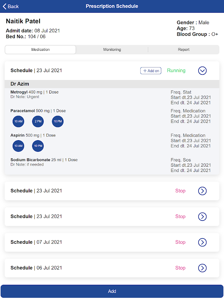Expand the 07 Jul 2021 schedule
Image resolution: width=224 pixels, height=299 pixels.
click(202, 242)
